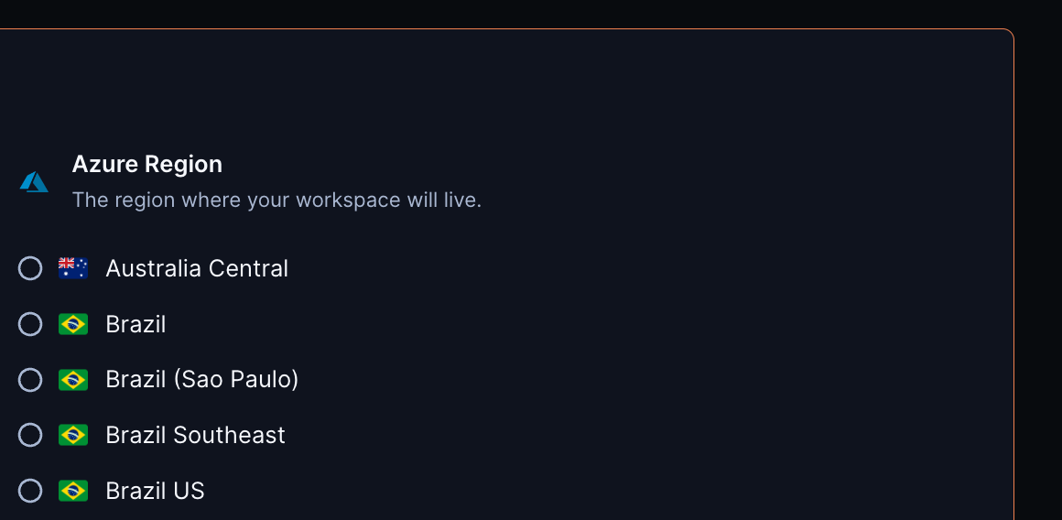Screen dimensions: 1062x520
Task: Enable the Brazil Southeast radio button
Action: [x=30, y=435]
